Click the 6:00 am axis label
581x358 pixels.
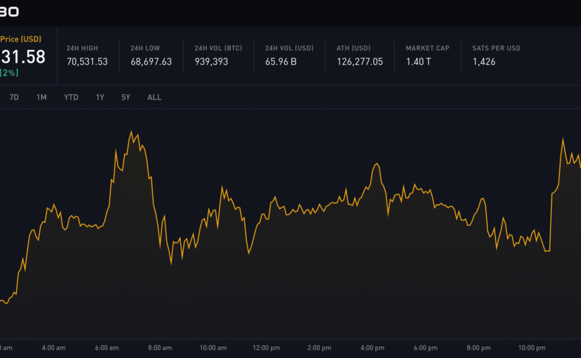click(107, 347)
